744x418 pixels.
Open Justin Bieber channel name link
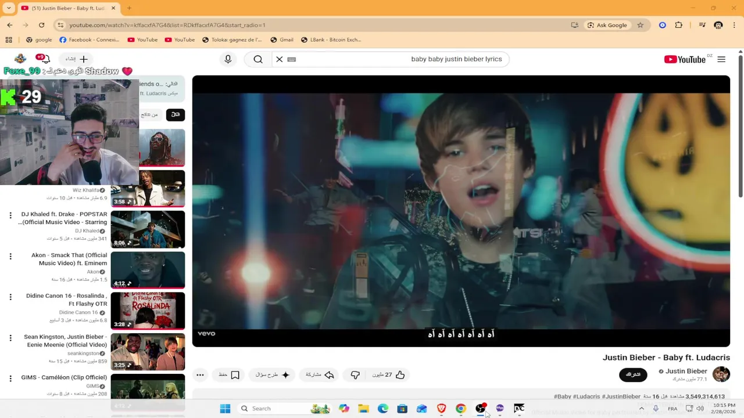686,371
